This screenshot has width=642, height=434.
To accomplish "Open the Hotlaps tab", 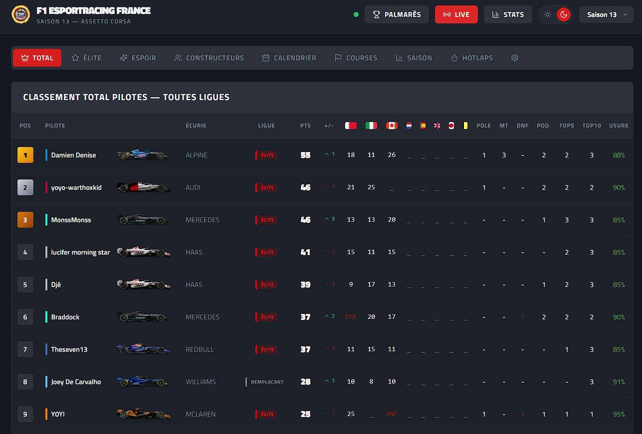I will tap(471, 58).
